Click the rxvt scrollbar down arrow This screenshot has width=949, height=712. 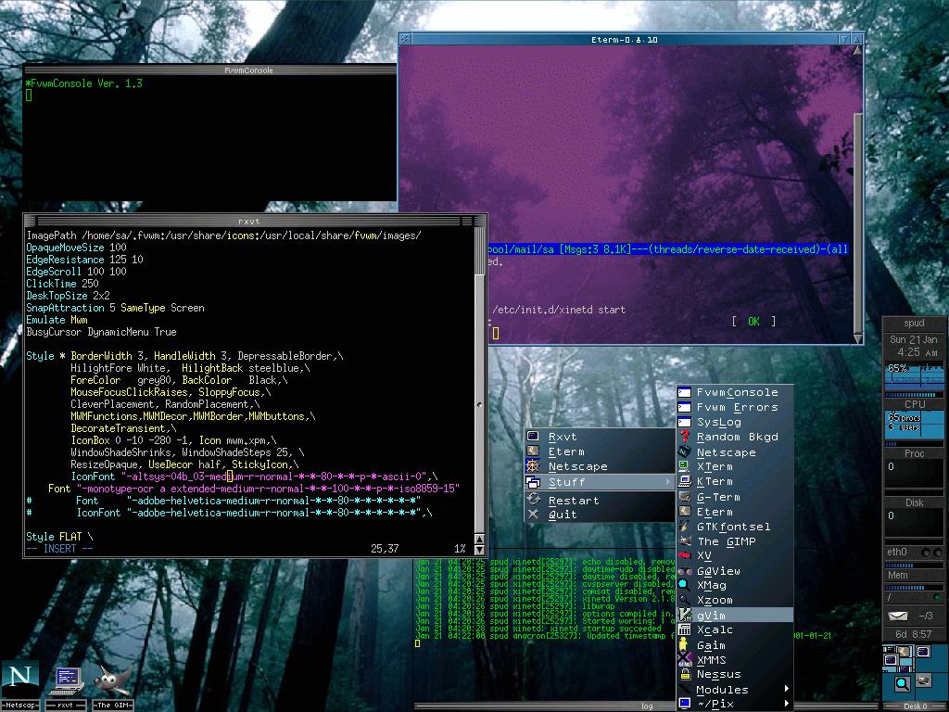(479, 550)
